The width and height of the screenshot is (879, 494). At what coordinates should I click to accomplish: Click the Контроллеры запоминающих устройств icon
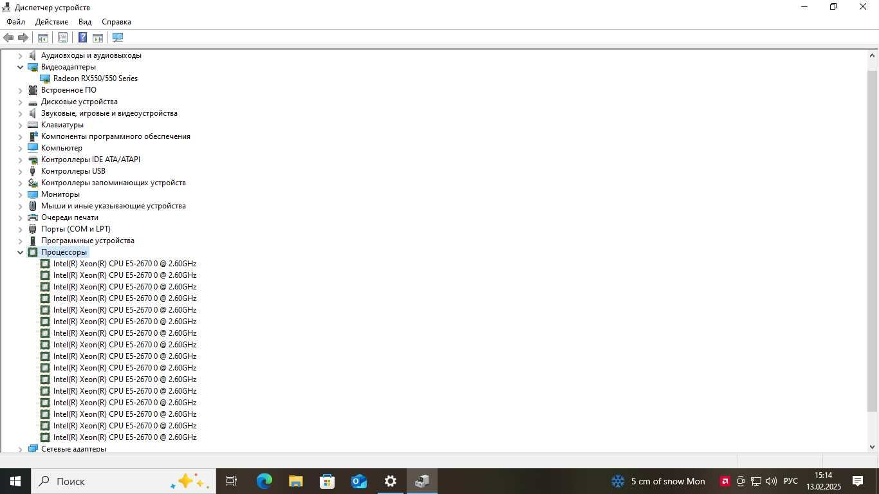(33, 183)
